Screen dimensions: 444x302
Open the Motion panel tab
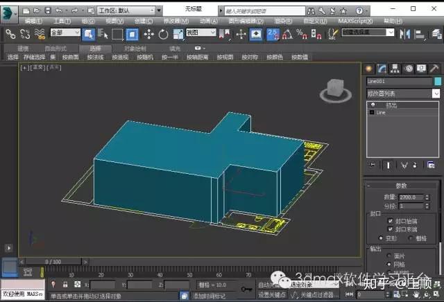click(408, 69)
